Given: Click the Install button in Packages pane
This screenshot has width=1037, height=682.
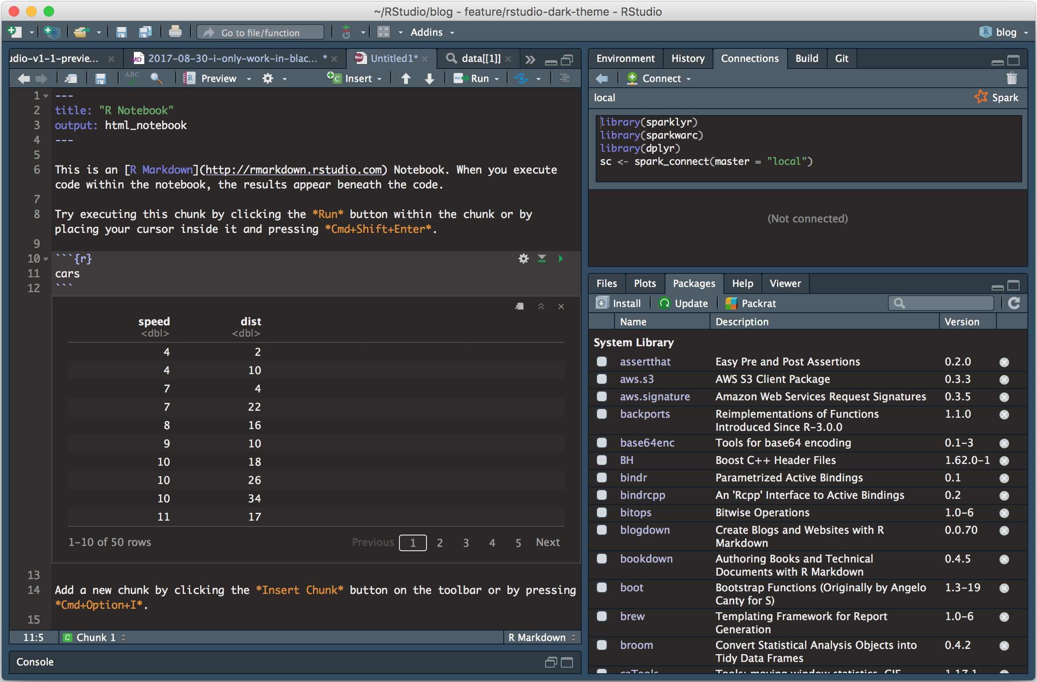Looking at the screenshot, I should pos(619,303).
